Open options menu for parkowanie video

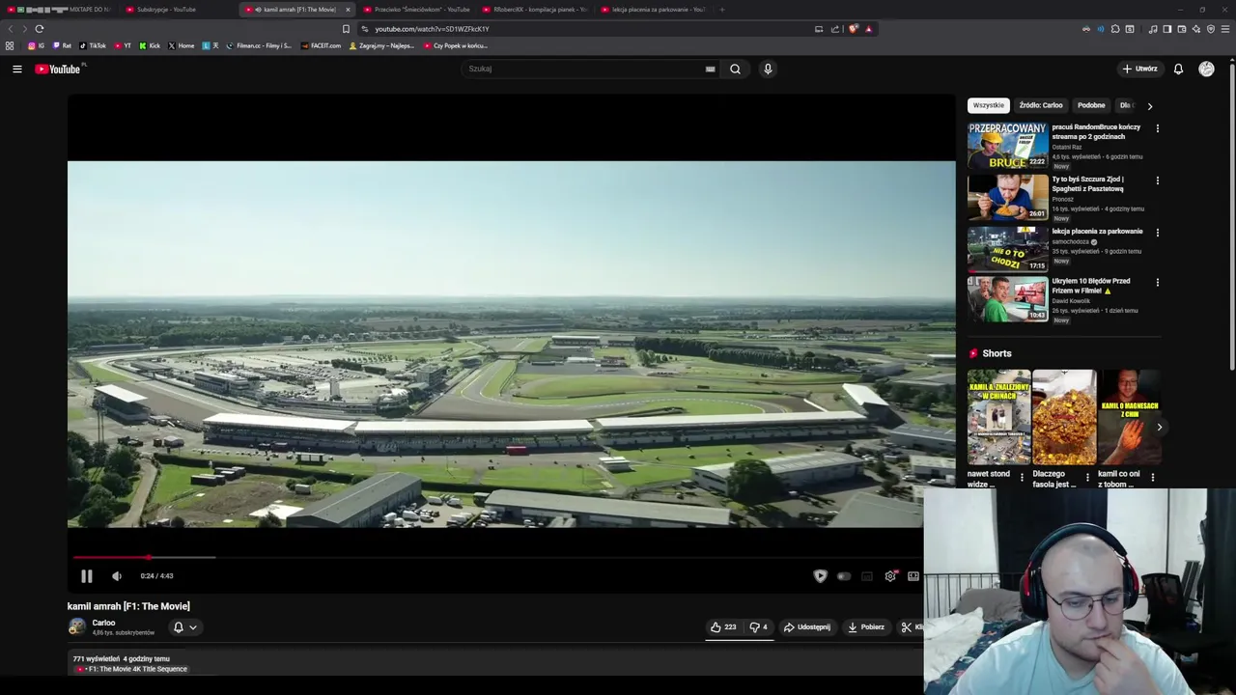[x=1157, y=233]
